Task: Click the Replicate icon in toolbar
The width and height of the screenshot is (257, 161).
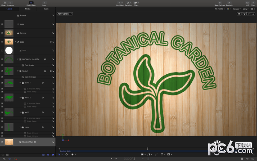Action: click(x=229, y=3)
